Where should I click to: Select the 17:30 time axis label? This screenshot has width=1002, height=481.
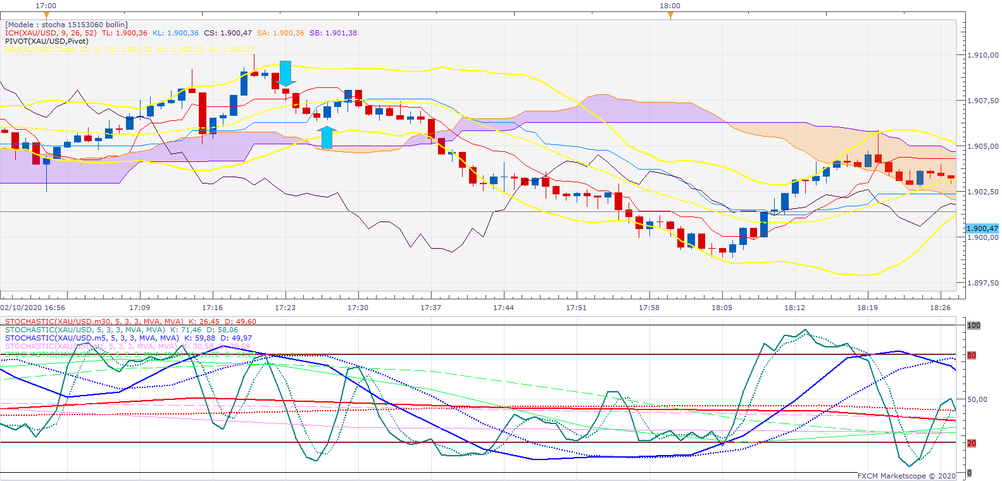358,308
